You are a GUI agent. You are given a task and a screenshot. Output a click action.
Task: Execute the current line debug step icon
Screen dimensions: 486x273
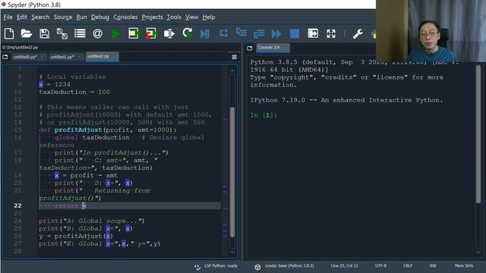(x=223, y=33)
